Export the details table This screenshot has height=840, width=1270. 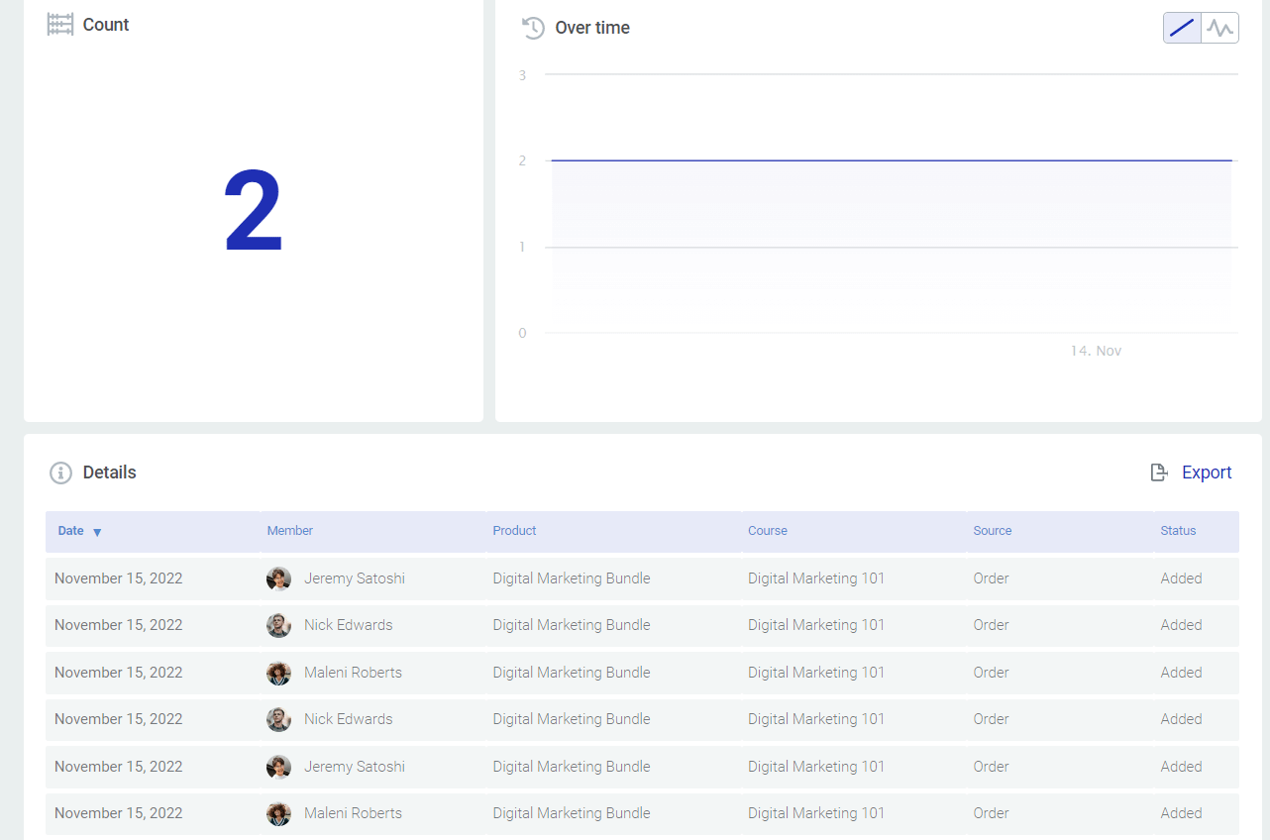pos(1207,472)
